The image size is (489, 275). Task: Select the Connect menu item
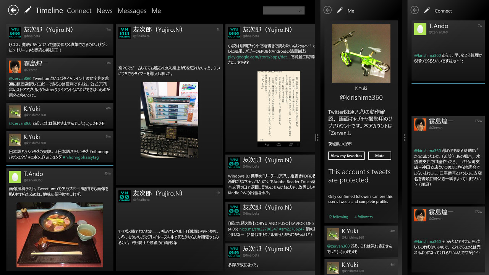[79, 11]
